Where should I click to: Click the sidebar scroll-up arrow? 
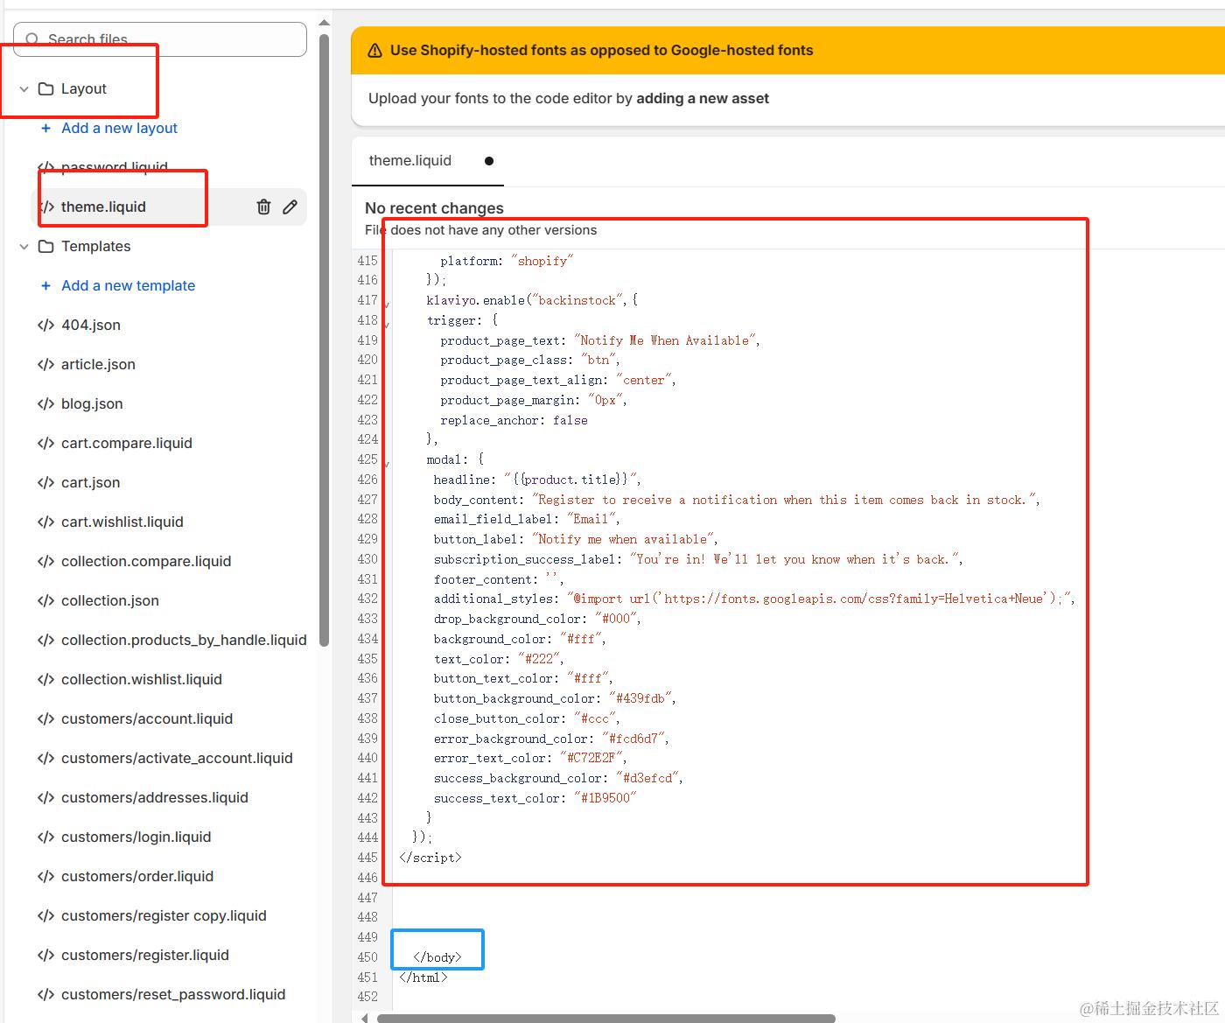324,22
